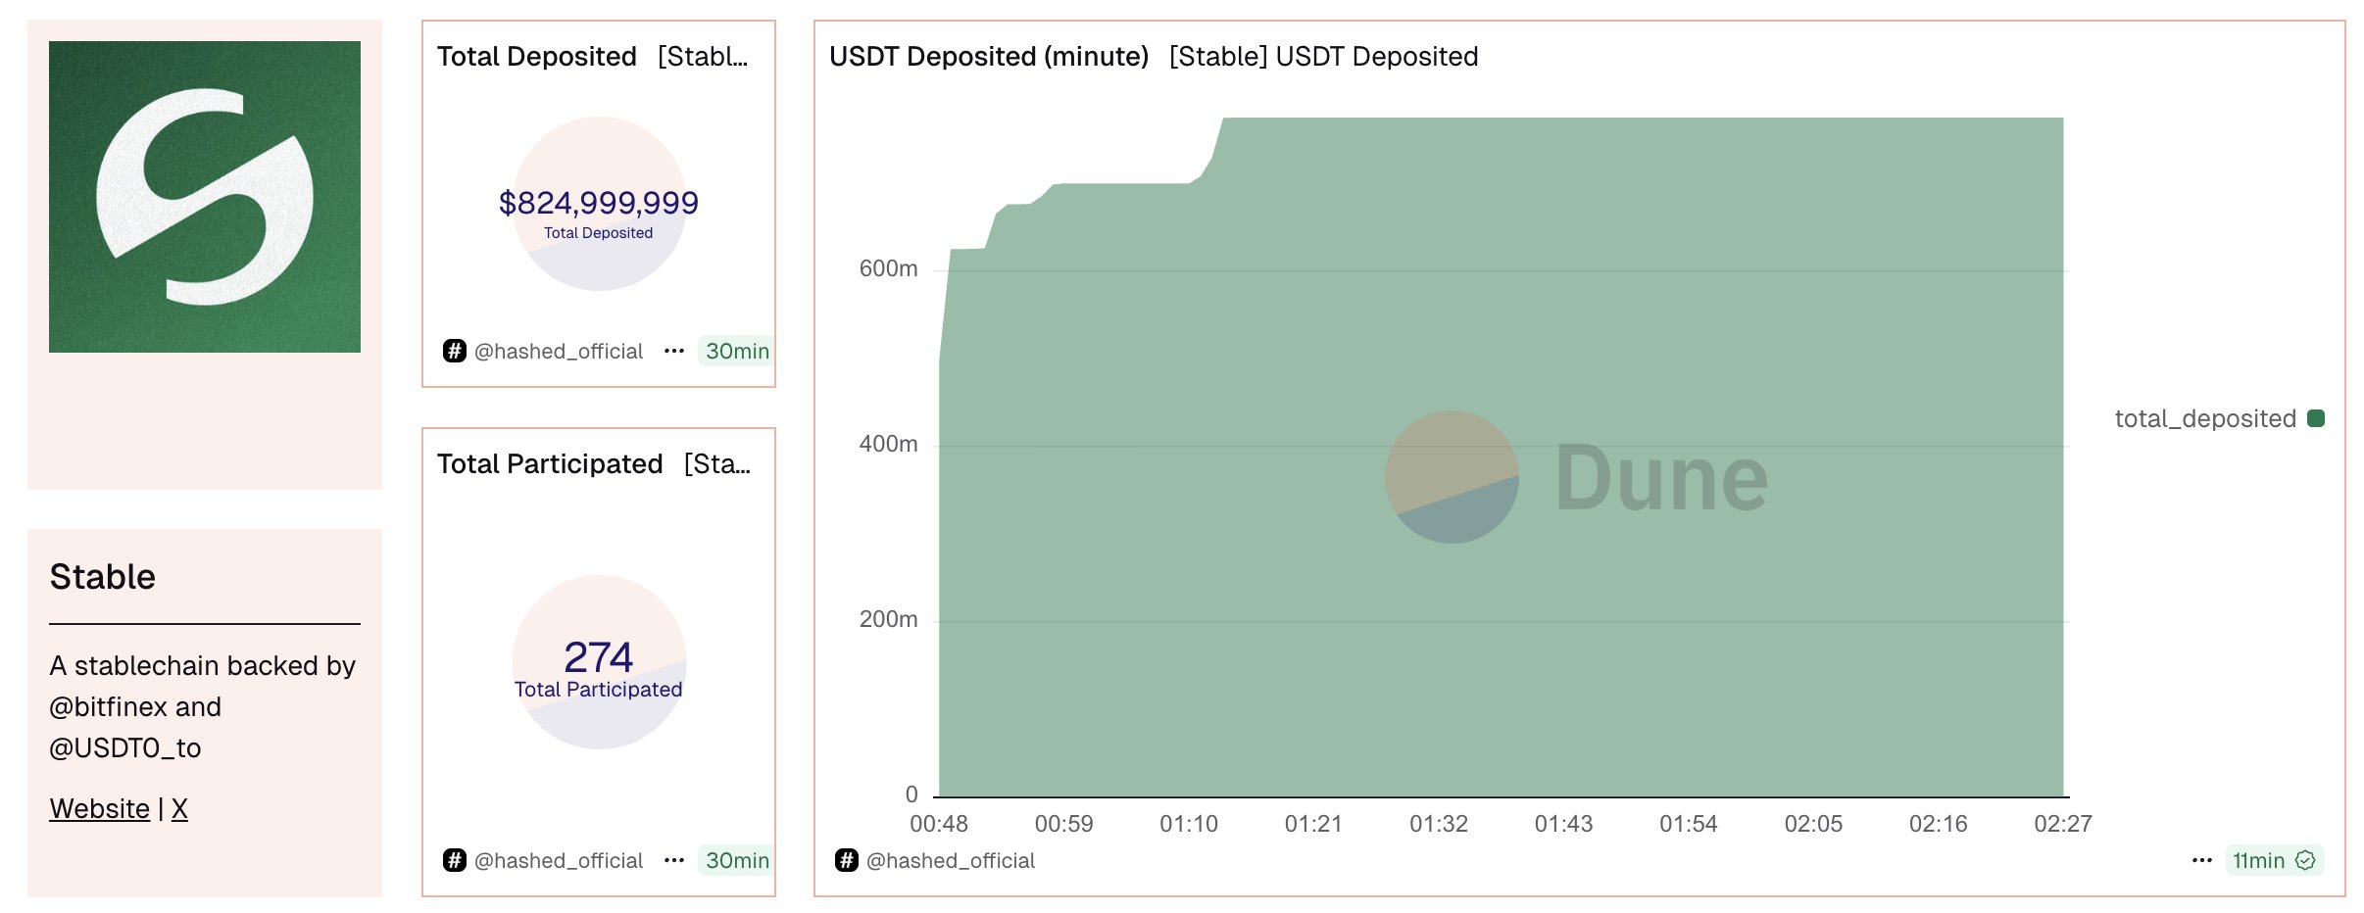
Task: Toggle the total_deposited legend series
Action: click(x=2204, y=418)
